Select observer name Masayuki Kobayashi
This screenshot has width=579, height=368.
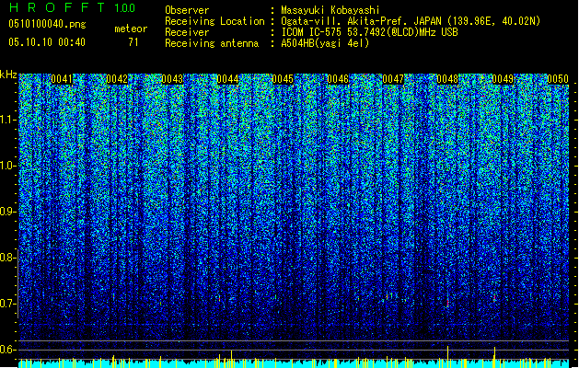[x=330, y=10]
